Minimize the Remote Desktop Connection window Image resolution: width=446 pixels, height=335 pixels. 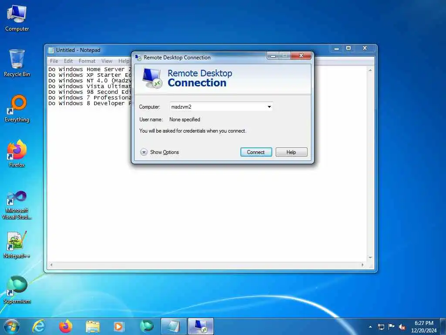click(273, 56)
